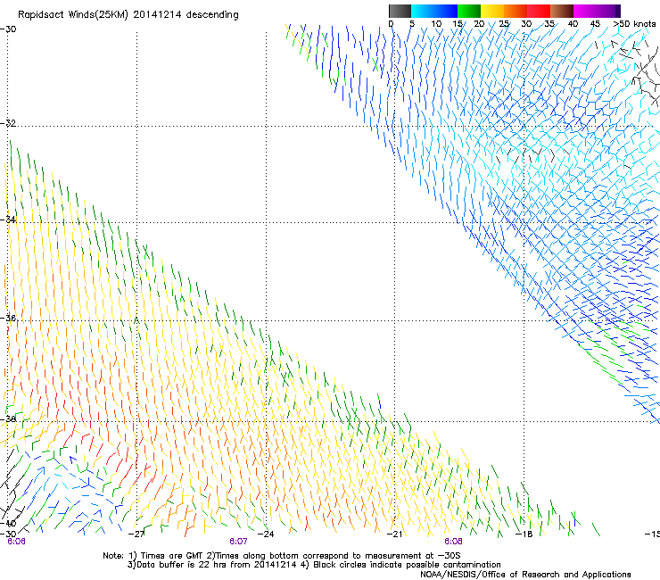Select the grey 0-5 knots legend swatch
The image size is (660, 580).
[400, 11]
